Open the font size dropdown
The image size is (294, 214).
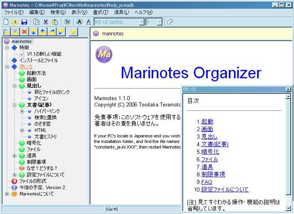(160, 22)
